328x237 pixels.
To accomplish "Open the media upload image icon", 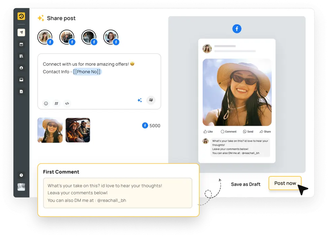I will click(151, 100).
